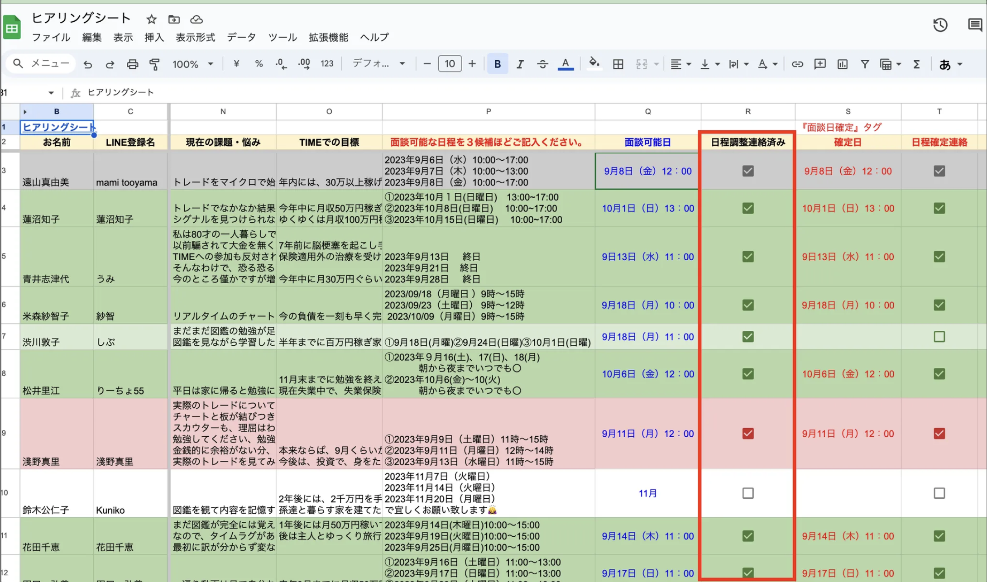
Task: Check 渋川敦子's 日程確定連絡 checkbox
Action: 939,337
